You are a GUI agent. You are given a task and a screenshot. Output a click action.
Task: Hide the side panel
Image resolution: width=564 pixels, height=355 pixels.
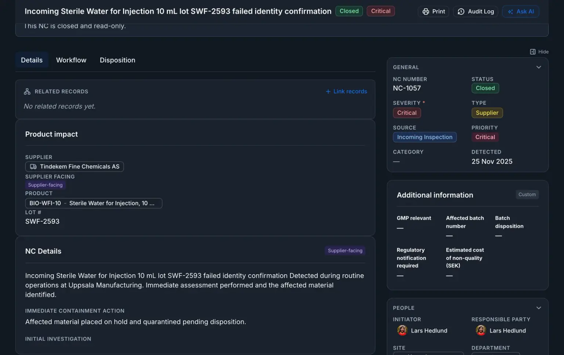click(539, 52)
